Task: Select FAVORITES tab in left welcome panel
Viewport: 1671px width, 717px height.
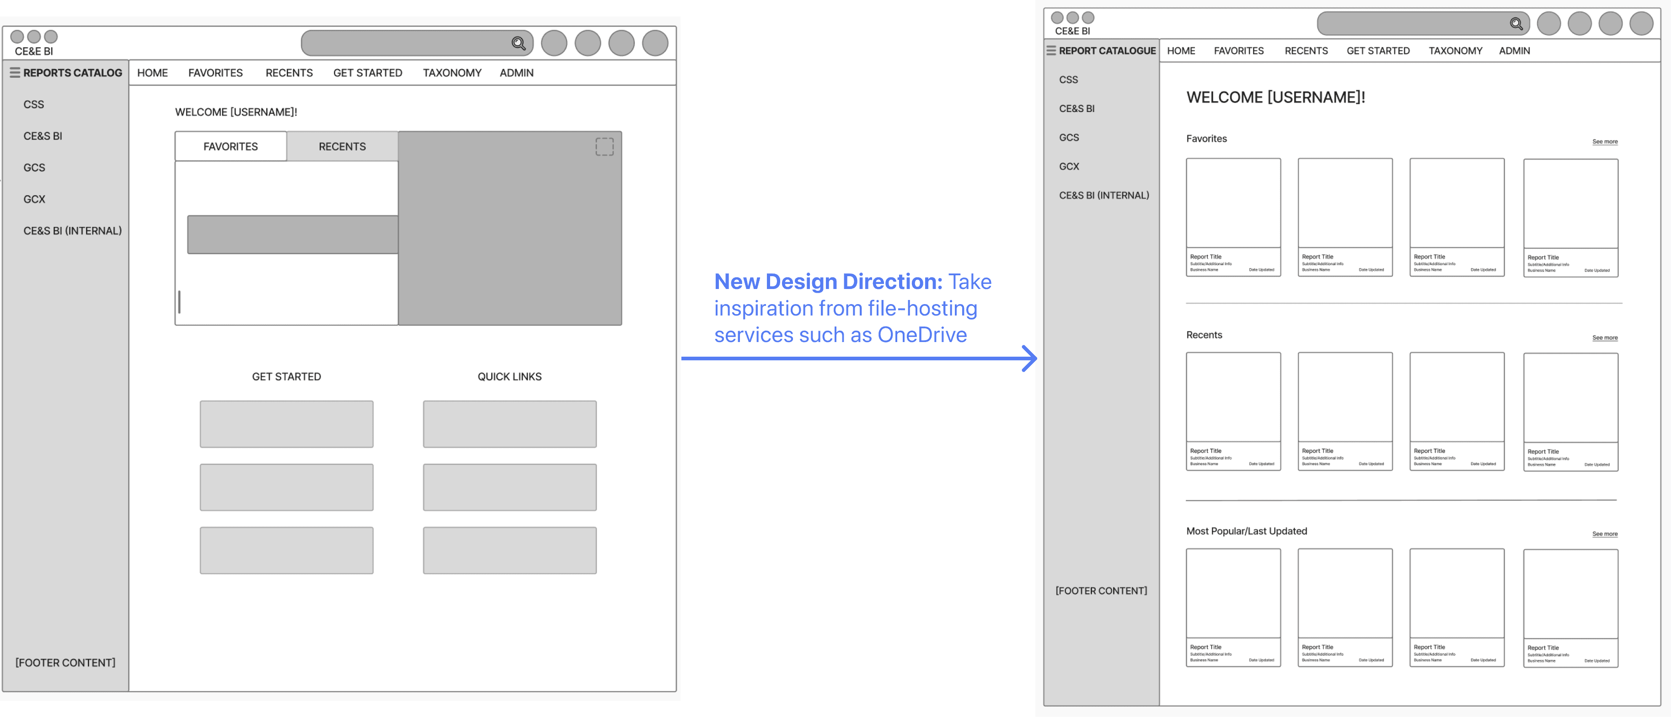Action: (230, 147)
